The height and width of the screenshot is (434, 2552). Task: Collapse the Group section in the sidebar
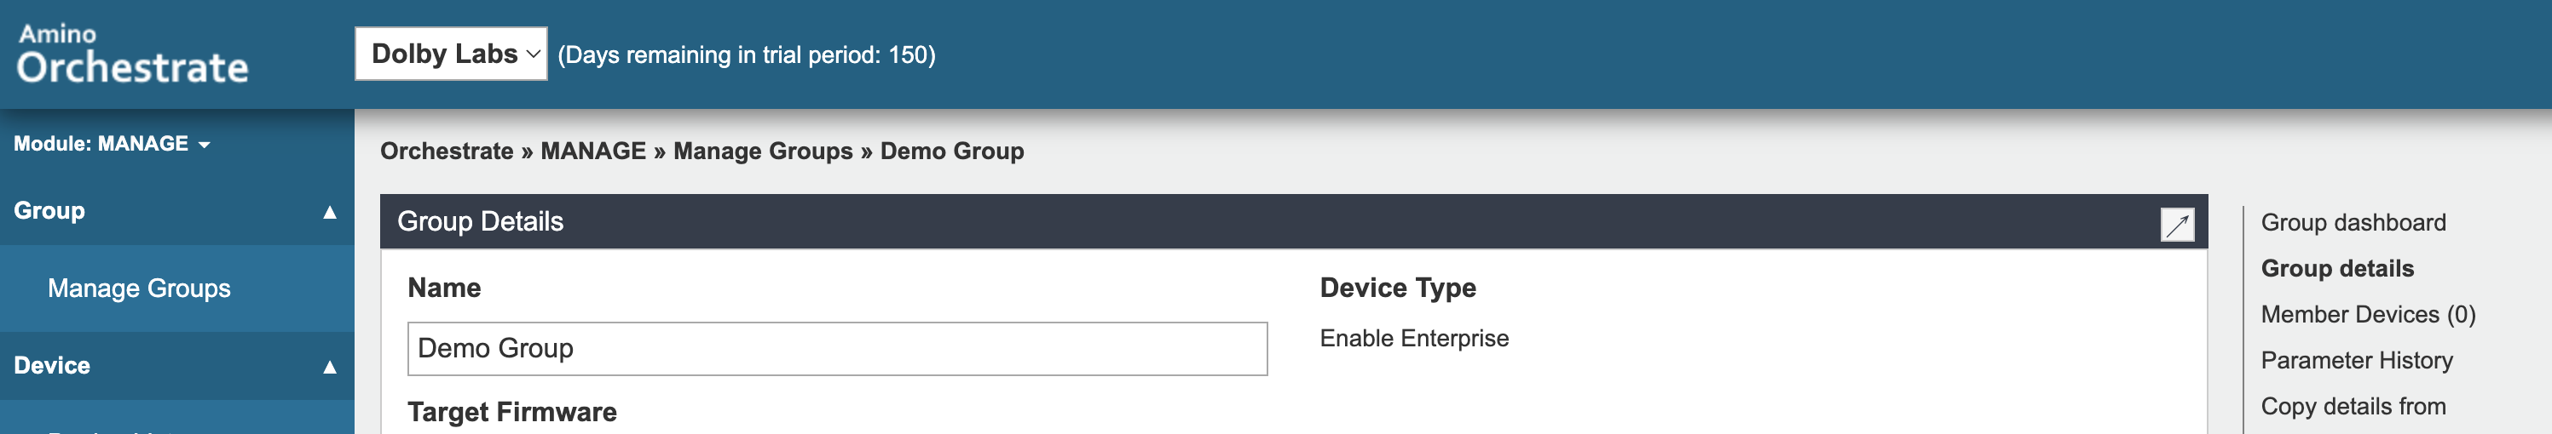click(330, 212)
